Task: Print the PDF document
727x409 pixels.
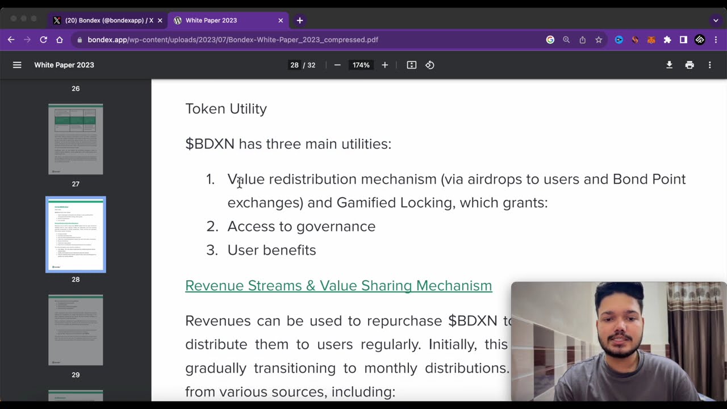Action: pyautogui.click(x=690, y=65)
